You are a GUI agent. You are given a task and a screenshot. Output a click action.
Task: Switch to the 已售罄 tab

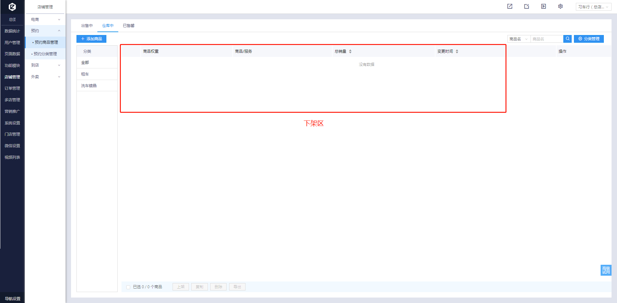(x=129, y=26)
